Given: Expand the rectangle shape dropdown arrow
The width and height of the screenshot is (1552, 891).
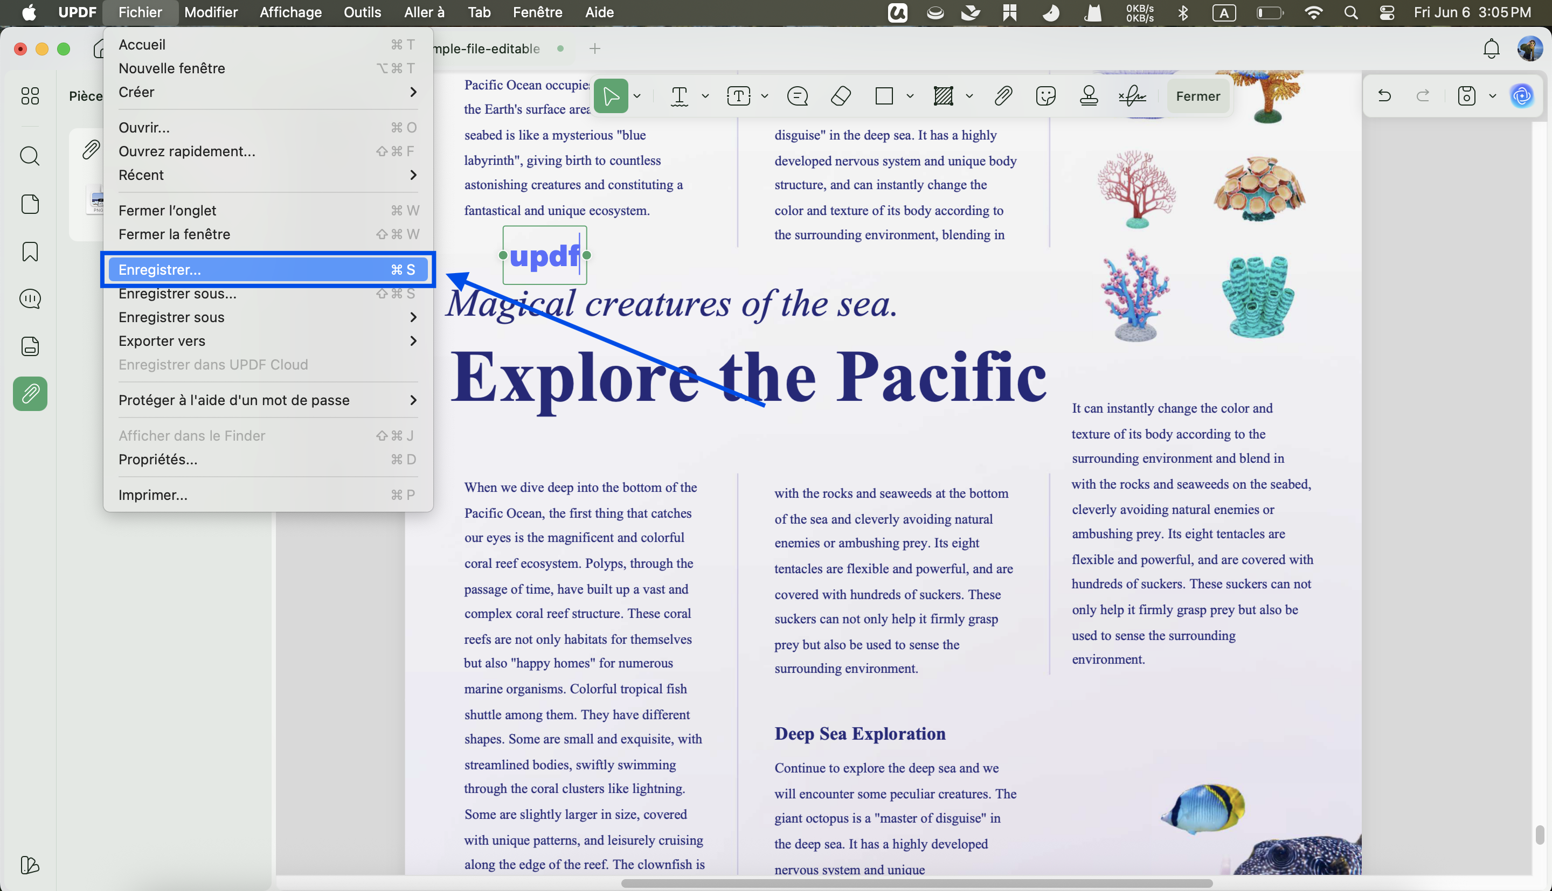Looking at the screenshot, I should [x=910, y=96].
